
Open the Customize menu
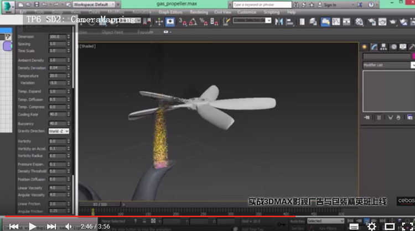[247, 12]
